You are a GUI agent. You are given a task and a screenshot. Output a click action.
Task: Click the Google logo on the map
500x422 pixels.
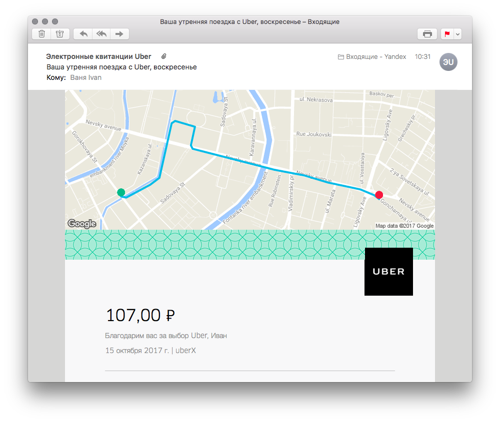click(x=82, y=224)
